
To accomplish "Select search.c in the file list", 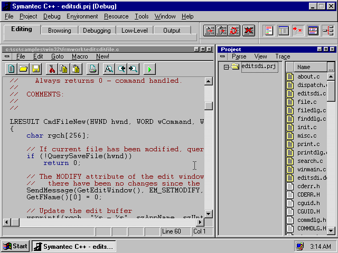I will 310,161.
